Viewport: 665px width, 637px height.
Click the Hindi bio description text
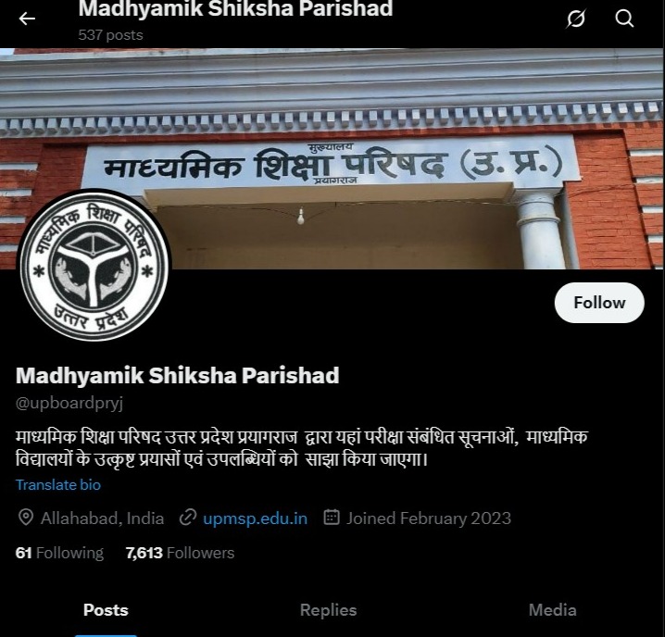coord(302,448)
